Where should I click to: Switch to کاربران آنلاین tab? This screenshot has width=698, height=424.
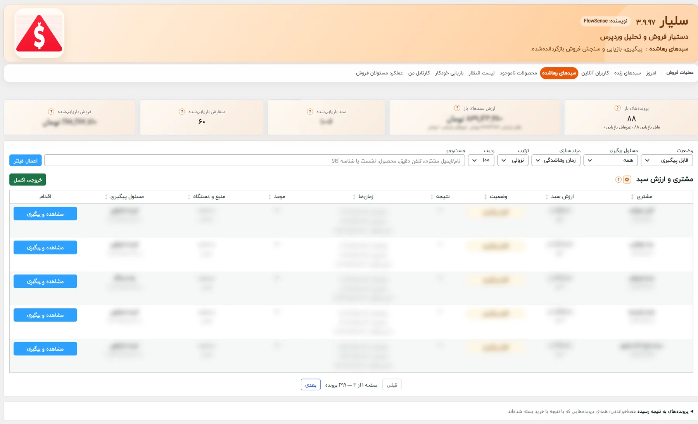click(595, 73)
